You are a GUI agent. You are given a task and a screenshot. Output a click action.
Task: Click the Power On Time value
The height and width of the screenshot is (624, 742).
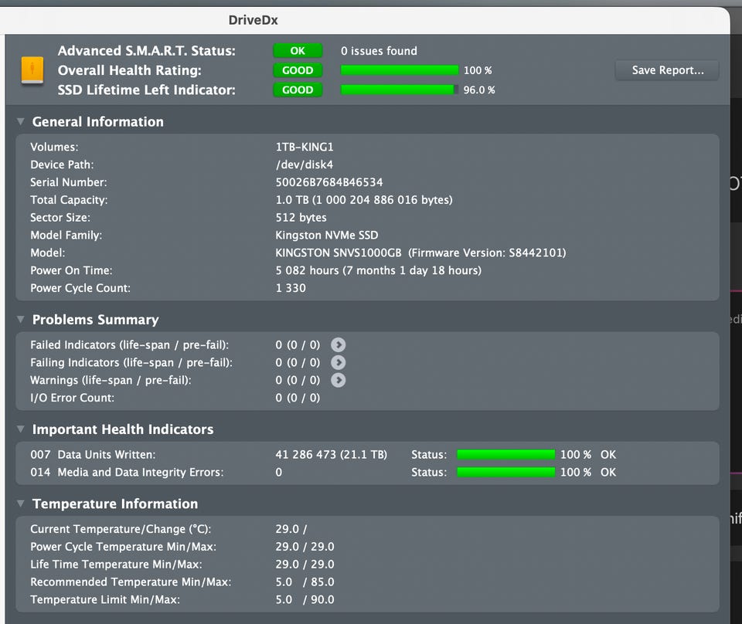click(x=379, y=270)
